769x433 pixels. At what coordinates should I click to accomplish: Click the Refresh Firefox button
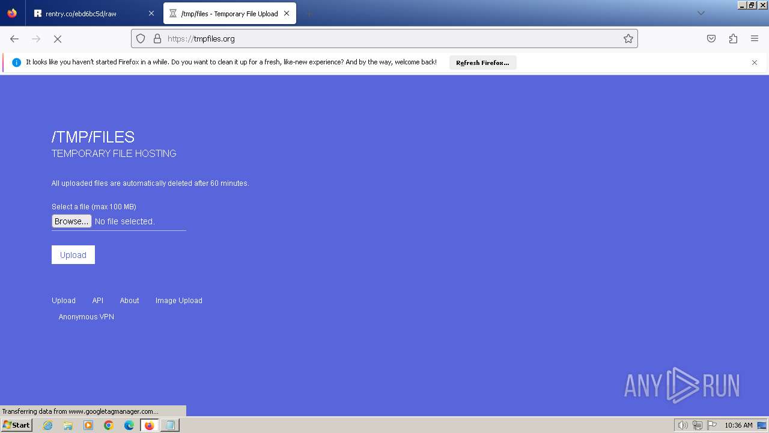point(482,63)
